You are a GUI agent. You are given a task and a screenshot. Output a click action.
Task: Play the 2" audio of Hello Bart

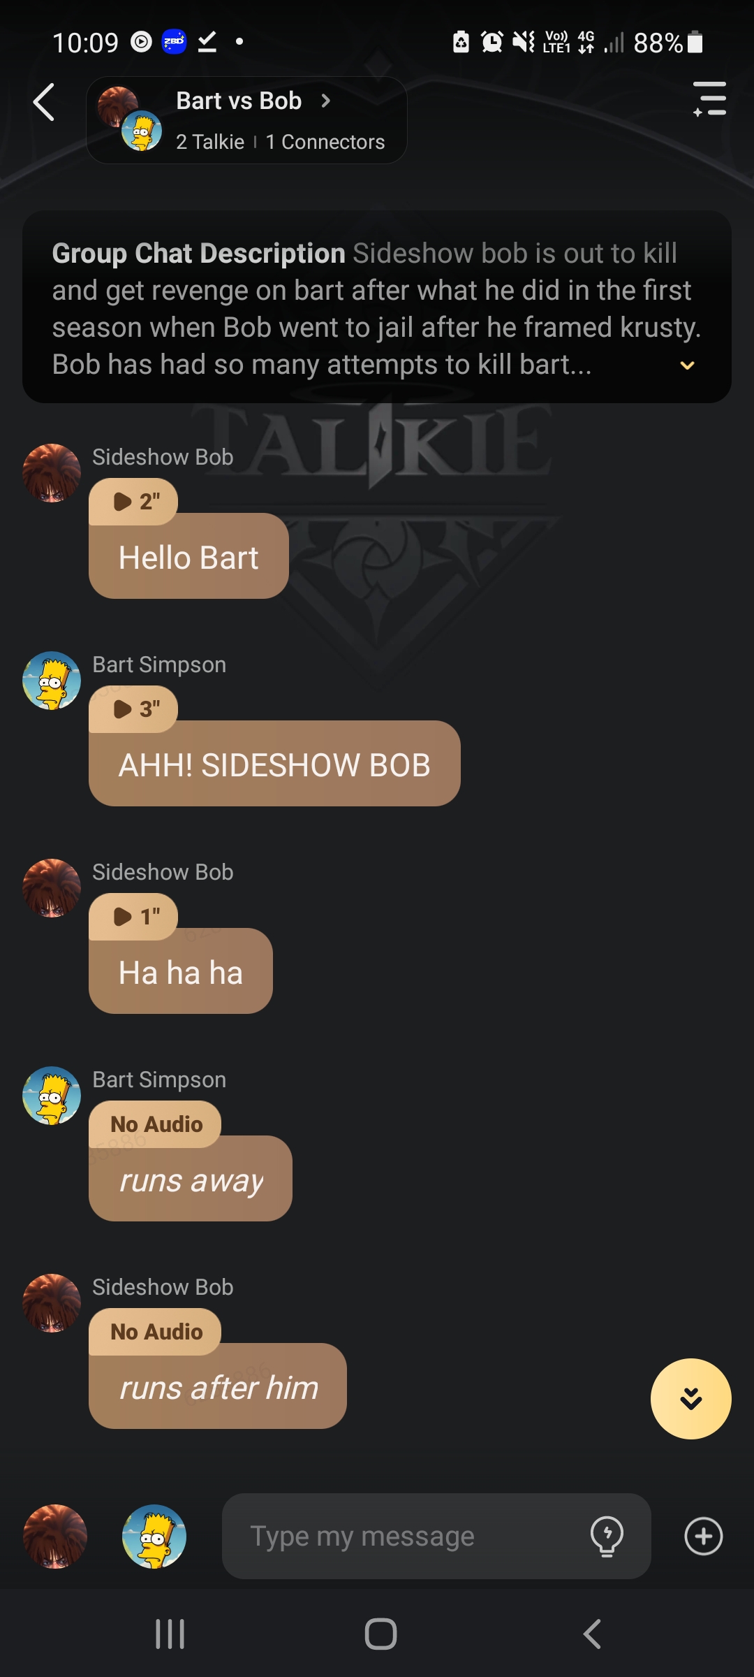click(x=134, y=501)
